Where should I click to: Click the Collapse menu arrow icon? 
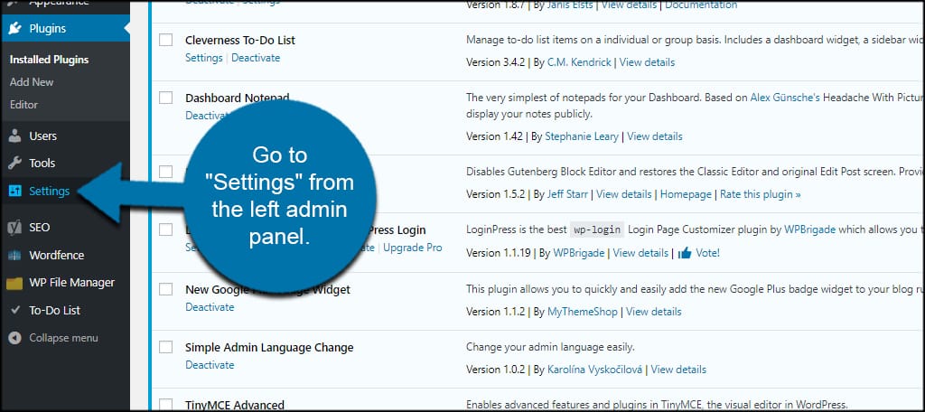pyautogui.click(x=15, y=338)
